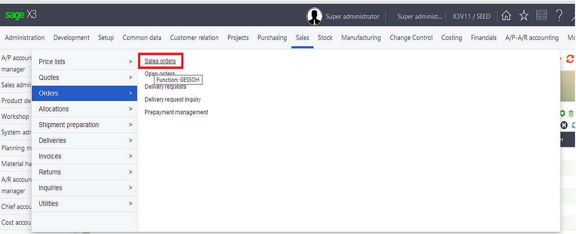Open the Prepayment management link

tap(176, 112)
